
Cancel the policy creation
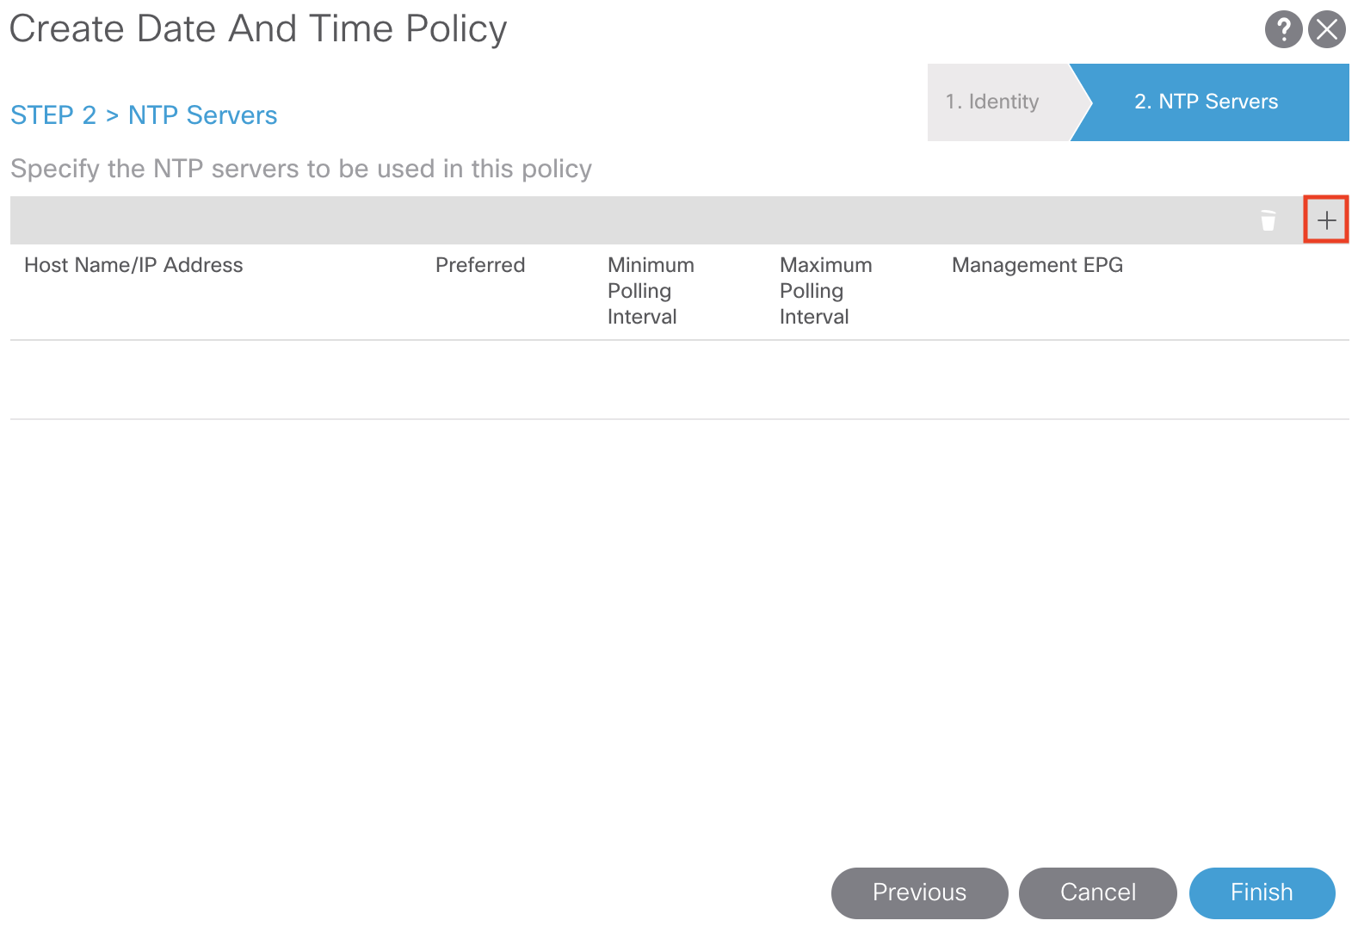pyautogui.click(x=1097, y=893)
